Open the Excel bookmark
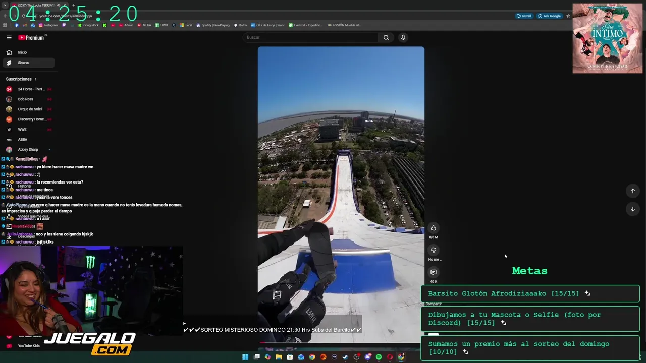This screenshot has width=646, height=363. [186, 25]
